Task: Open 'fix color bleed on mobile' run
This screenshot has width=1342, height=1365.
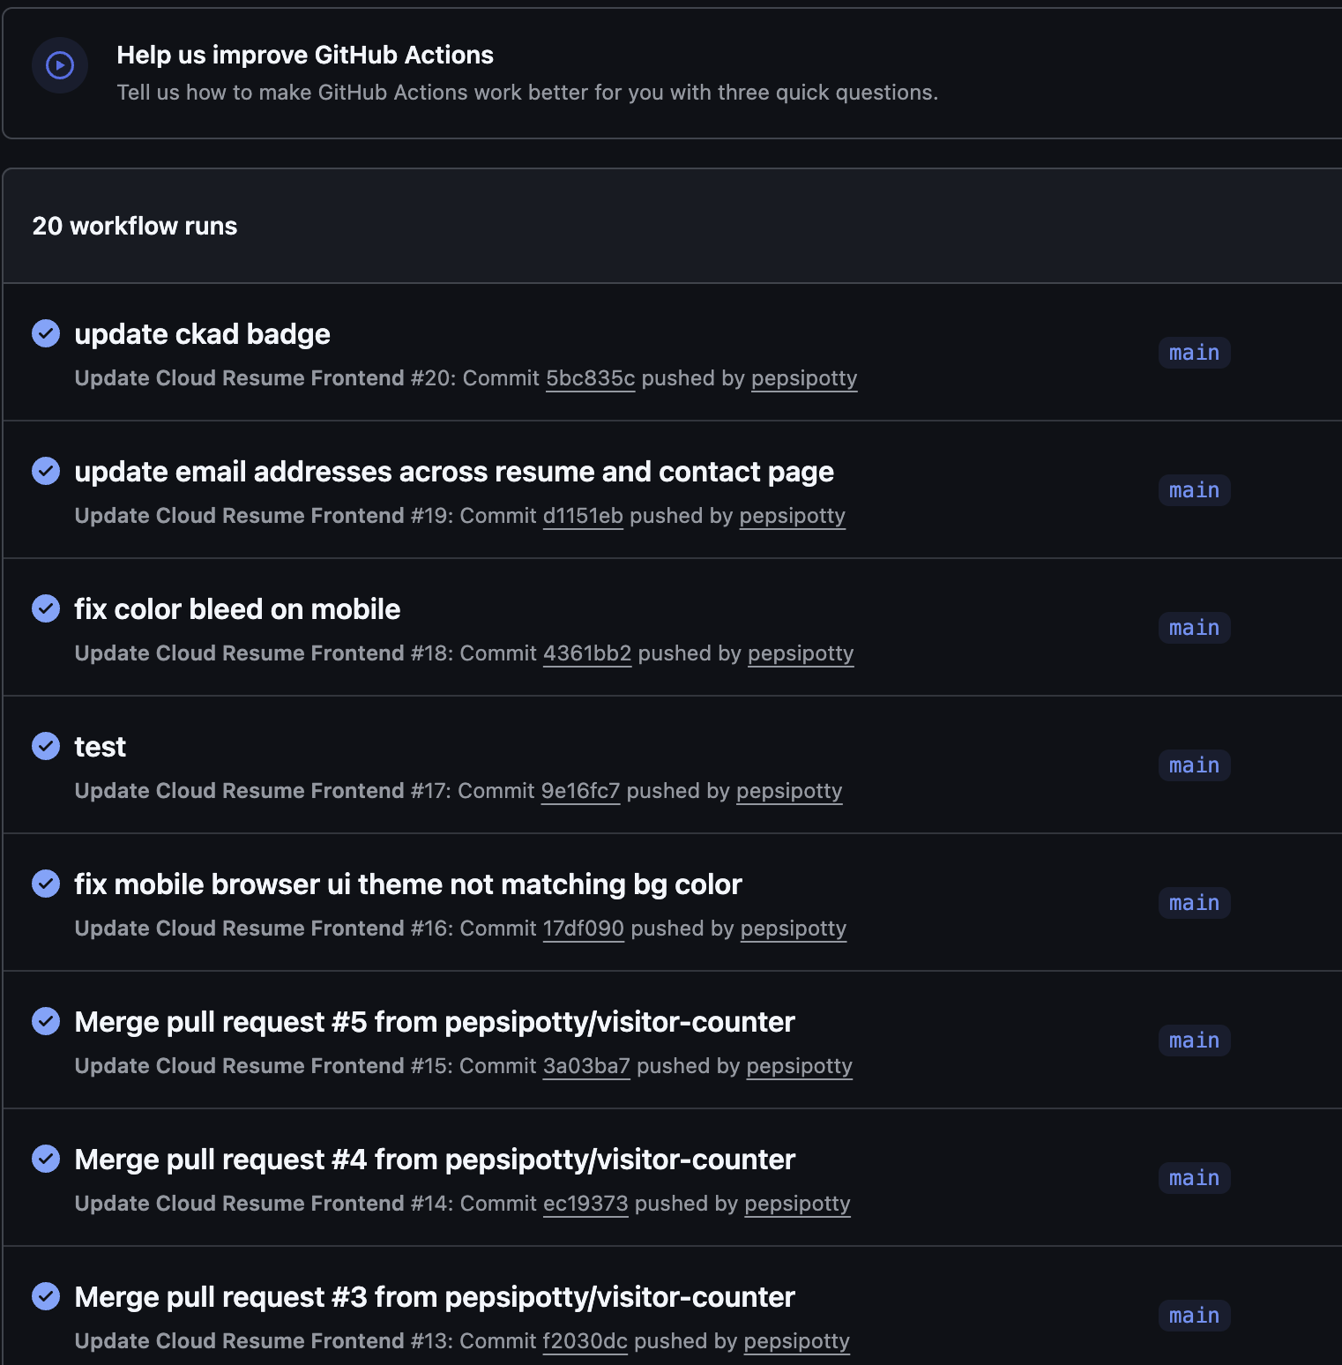Action: point(237,609)
